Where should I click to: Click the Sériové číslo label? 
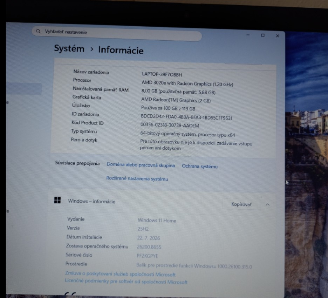(79, 255)
